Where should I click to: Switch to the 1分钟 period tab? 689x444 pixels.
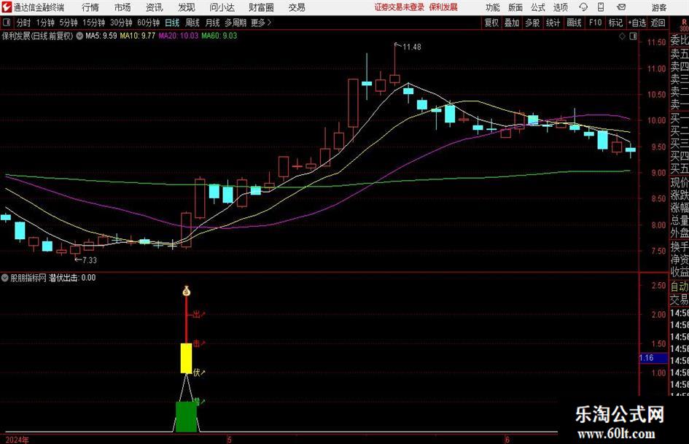pos(45,23)
